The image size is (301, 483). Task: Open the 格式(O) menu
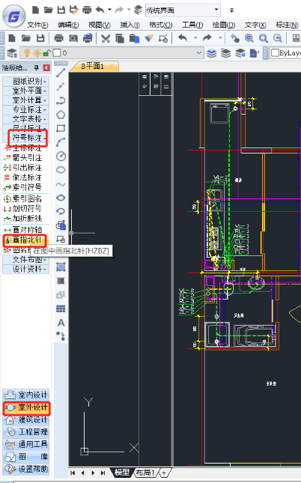tap(160, 25)
